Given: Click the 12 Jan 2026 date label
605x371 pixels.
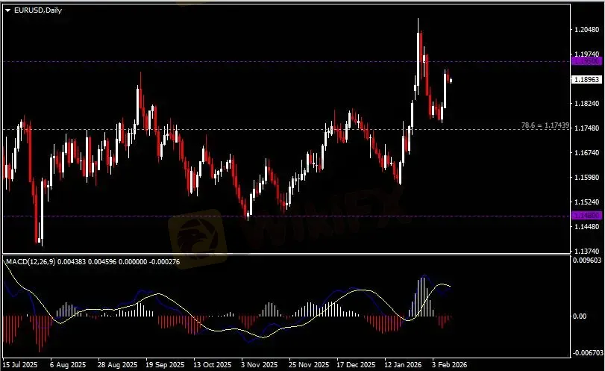Looking at the screenshot, I should 403,365.
